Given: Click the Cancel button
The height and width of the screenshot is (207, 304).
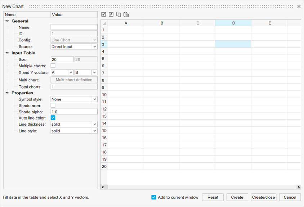Looking at the screenshot, I should [x=290, y=197].
